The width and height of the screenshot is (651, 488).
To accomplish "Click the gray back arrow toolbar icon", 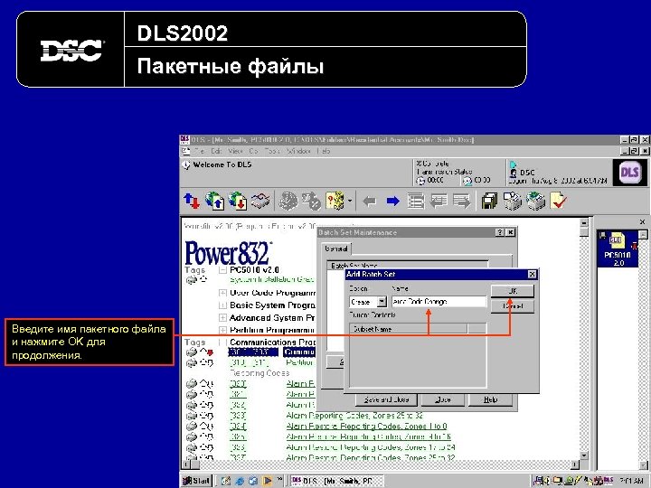I will tap(369, 202).
